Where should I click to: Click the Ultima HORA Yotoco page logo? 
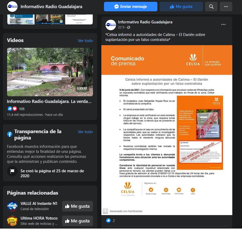tap(12, 221)
